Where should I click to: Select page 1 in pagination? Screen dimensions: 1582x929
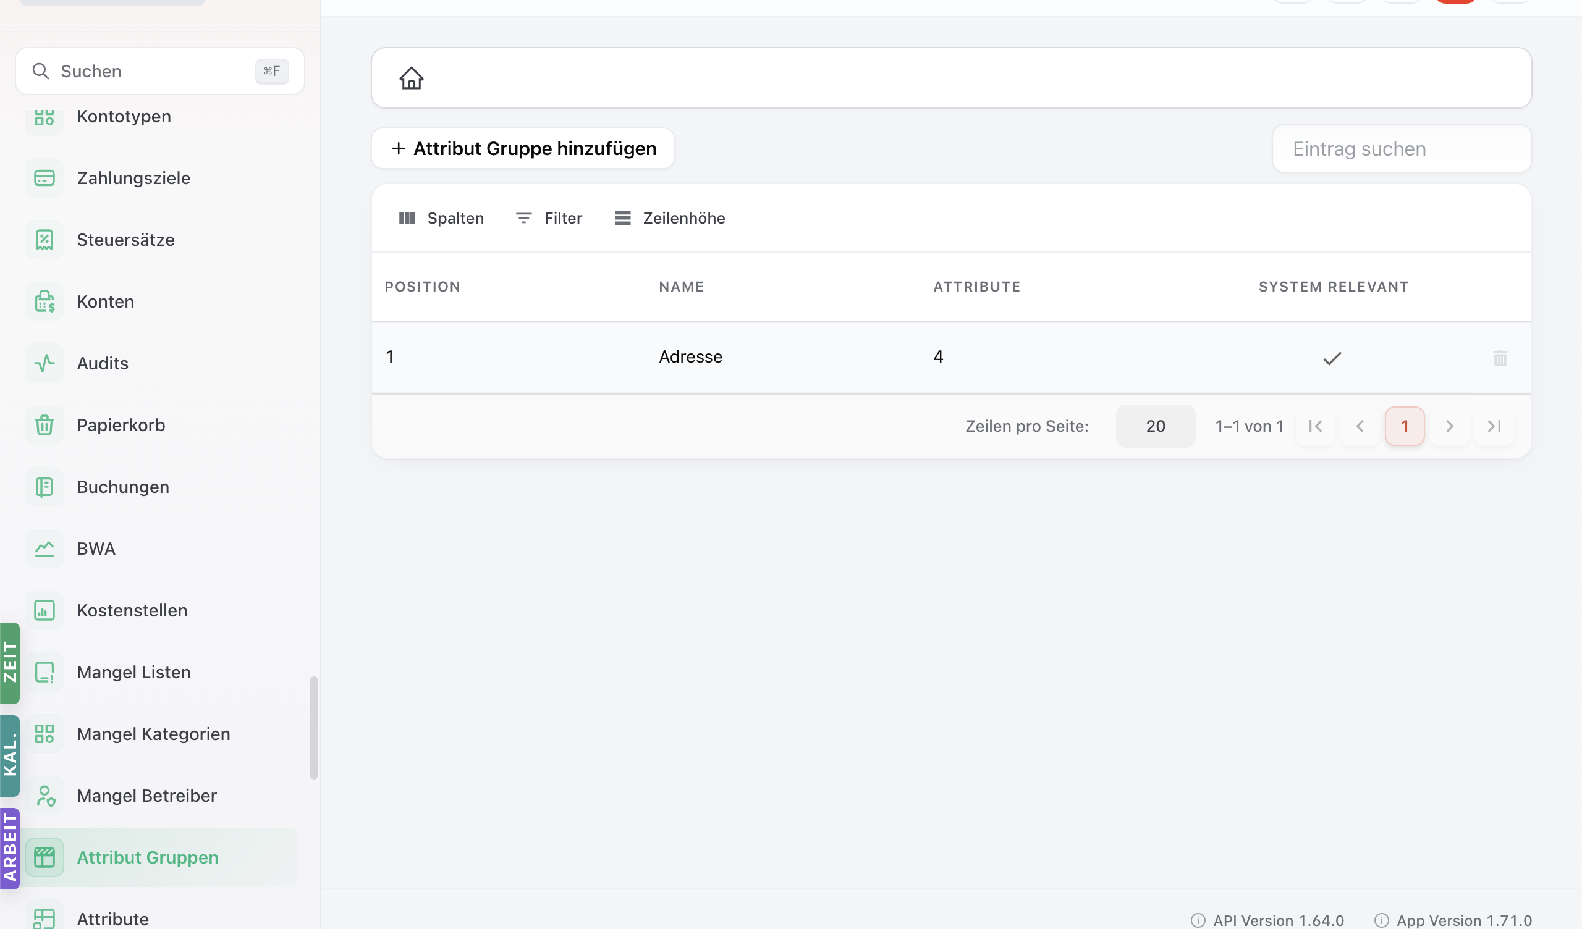point(1405,426)
